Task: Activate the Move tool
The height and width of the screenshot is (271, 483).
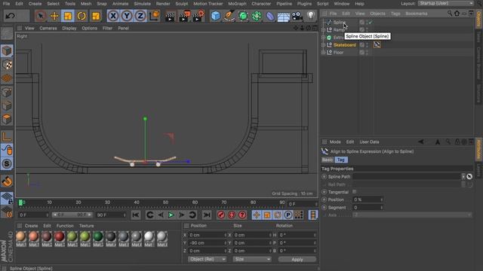Action: [x=54, y=16]
